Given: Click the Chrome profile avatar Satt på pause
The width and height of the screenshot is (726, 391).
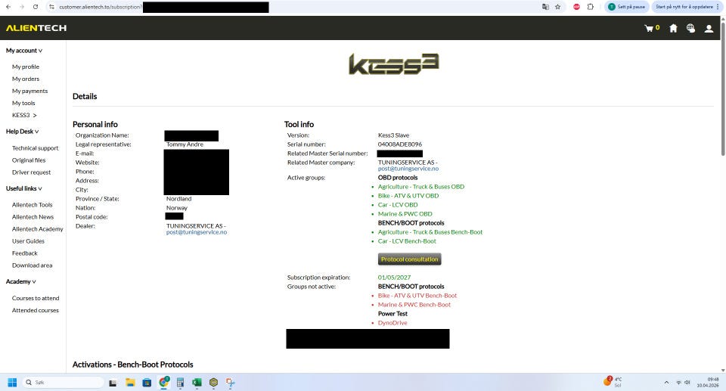Looking at the screenshot, I should 626,7.
